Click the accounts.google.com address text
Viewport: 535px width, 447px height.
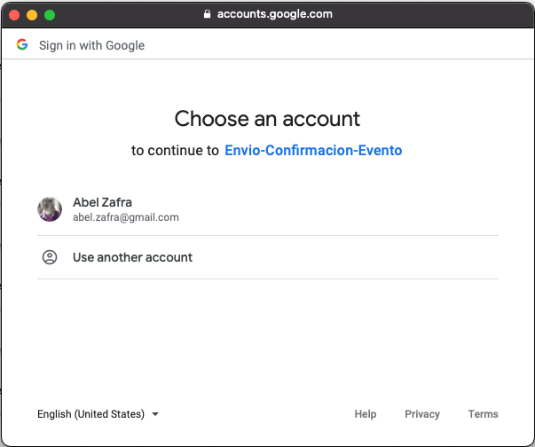pos(275,14)
